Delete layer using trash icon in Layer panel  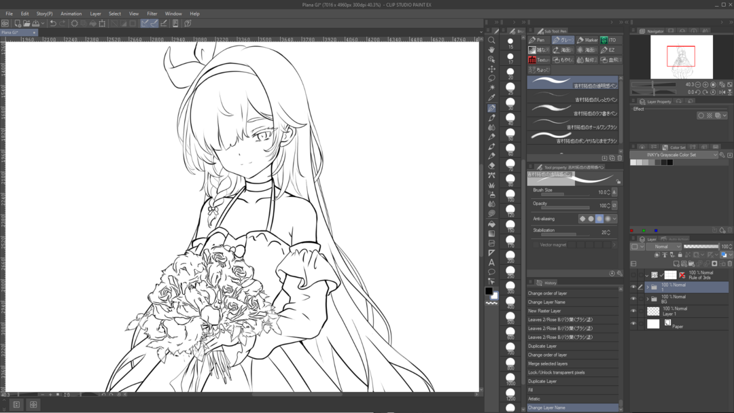click(x=730, y=264)
